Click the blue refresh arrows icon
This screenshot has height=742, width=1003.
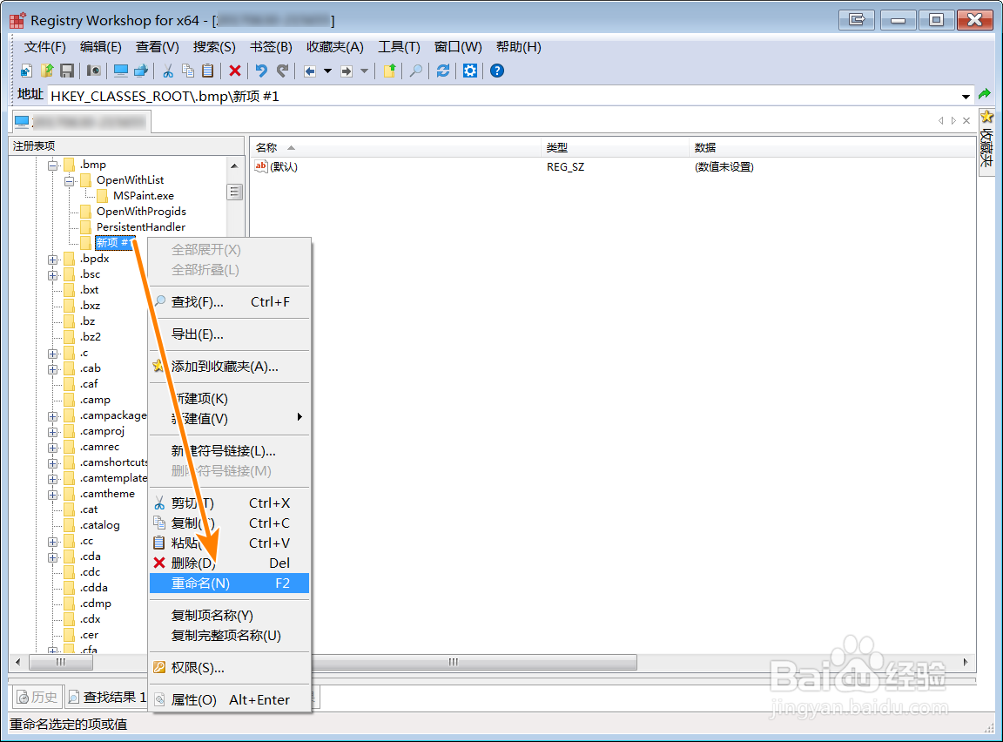(442, 71)
